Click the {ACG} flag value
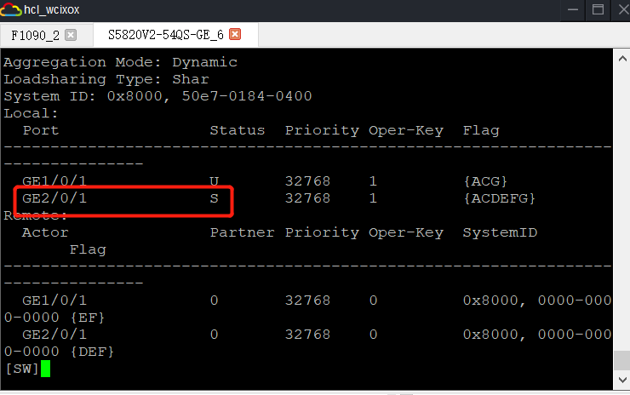 click(x=485, y=181)
